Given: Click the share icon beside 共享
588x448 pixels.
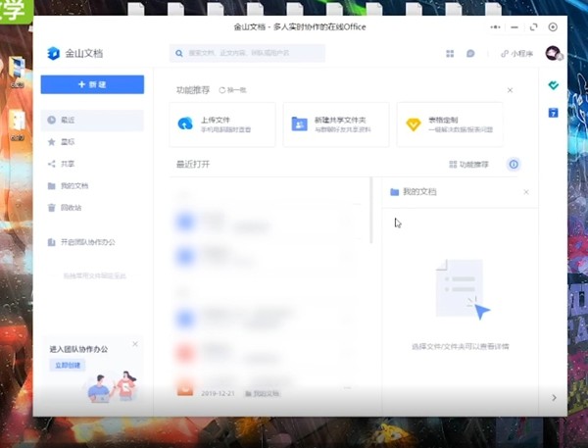Looking at the screenshot, I should [52, 164].
